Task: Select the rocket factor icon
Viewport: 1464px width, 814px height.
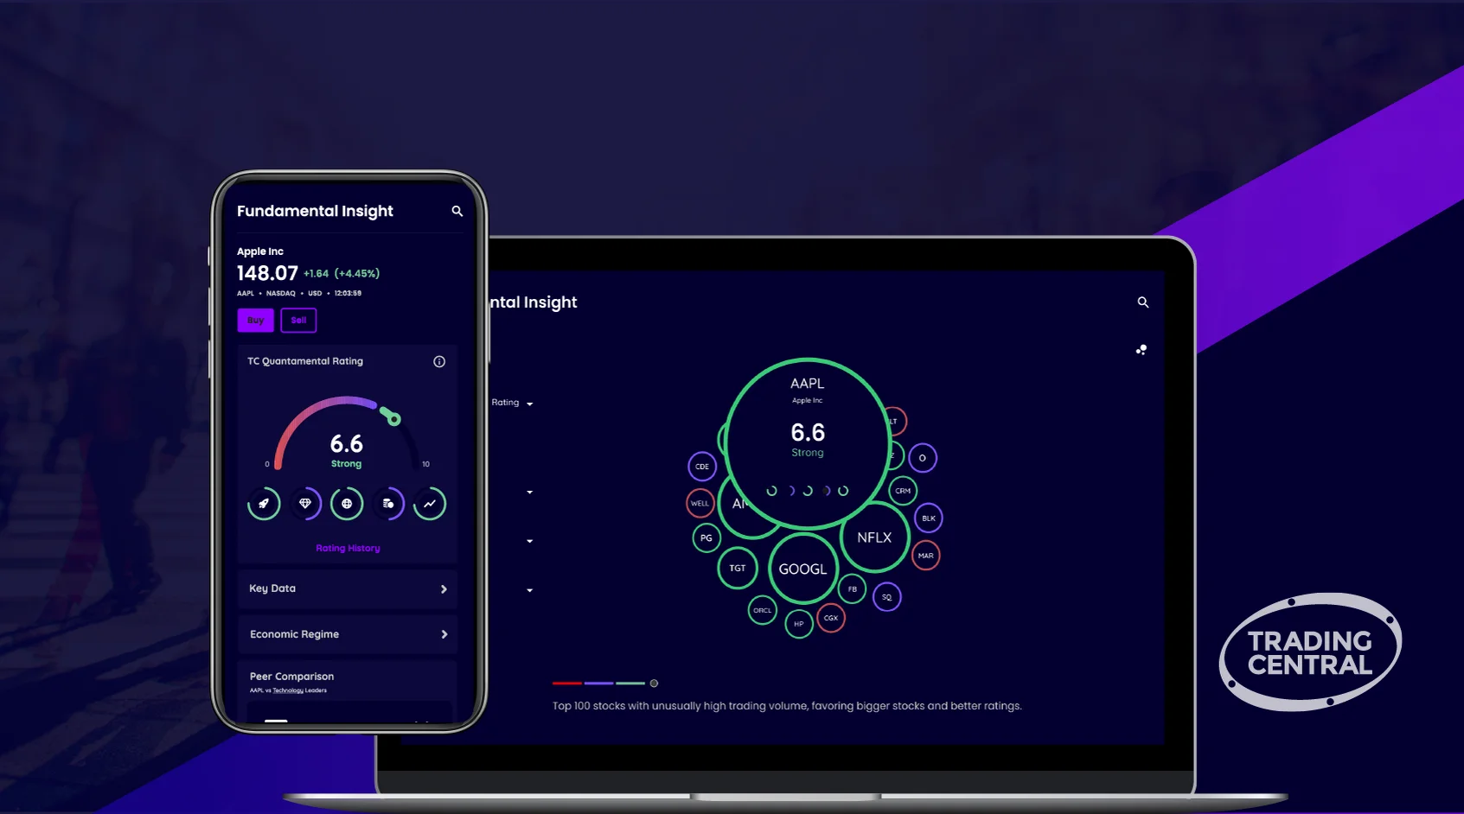Action: 264,504
